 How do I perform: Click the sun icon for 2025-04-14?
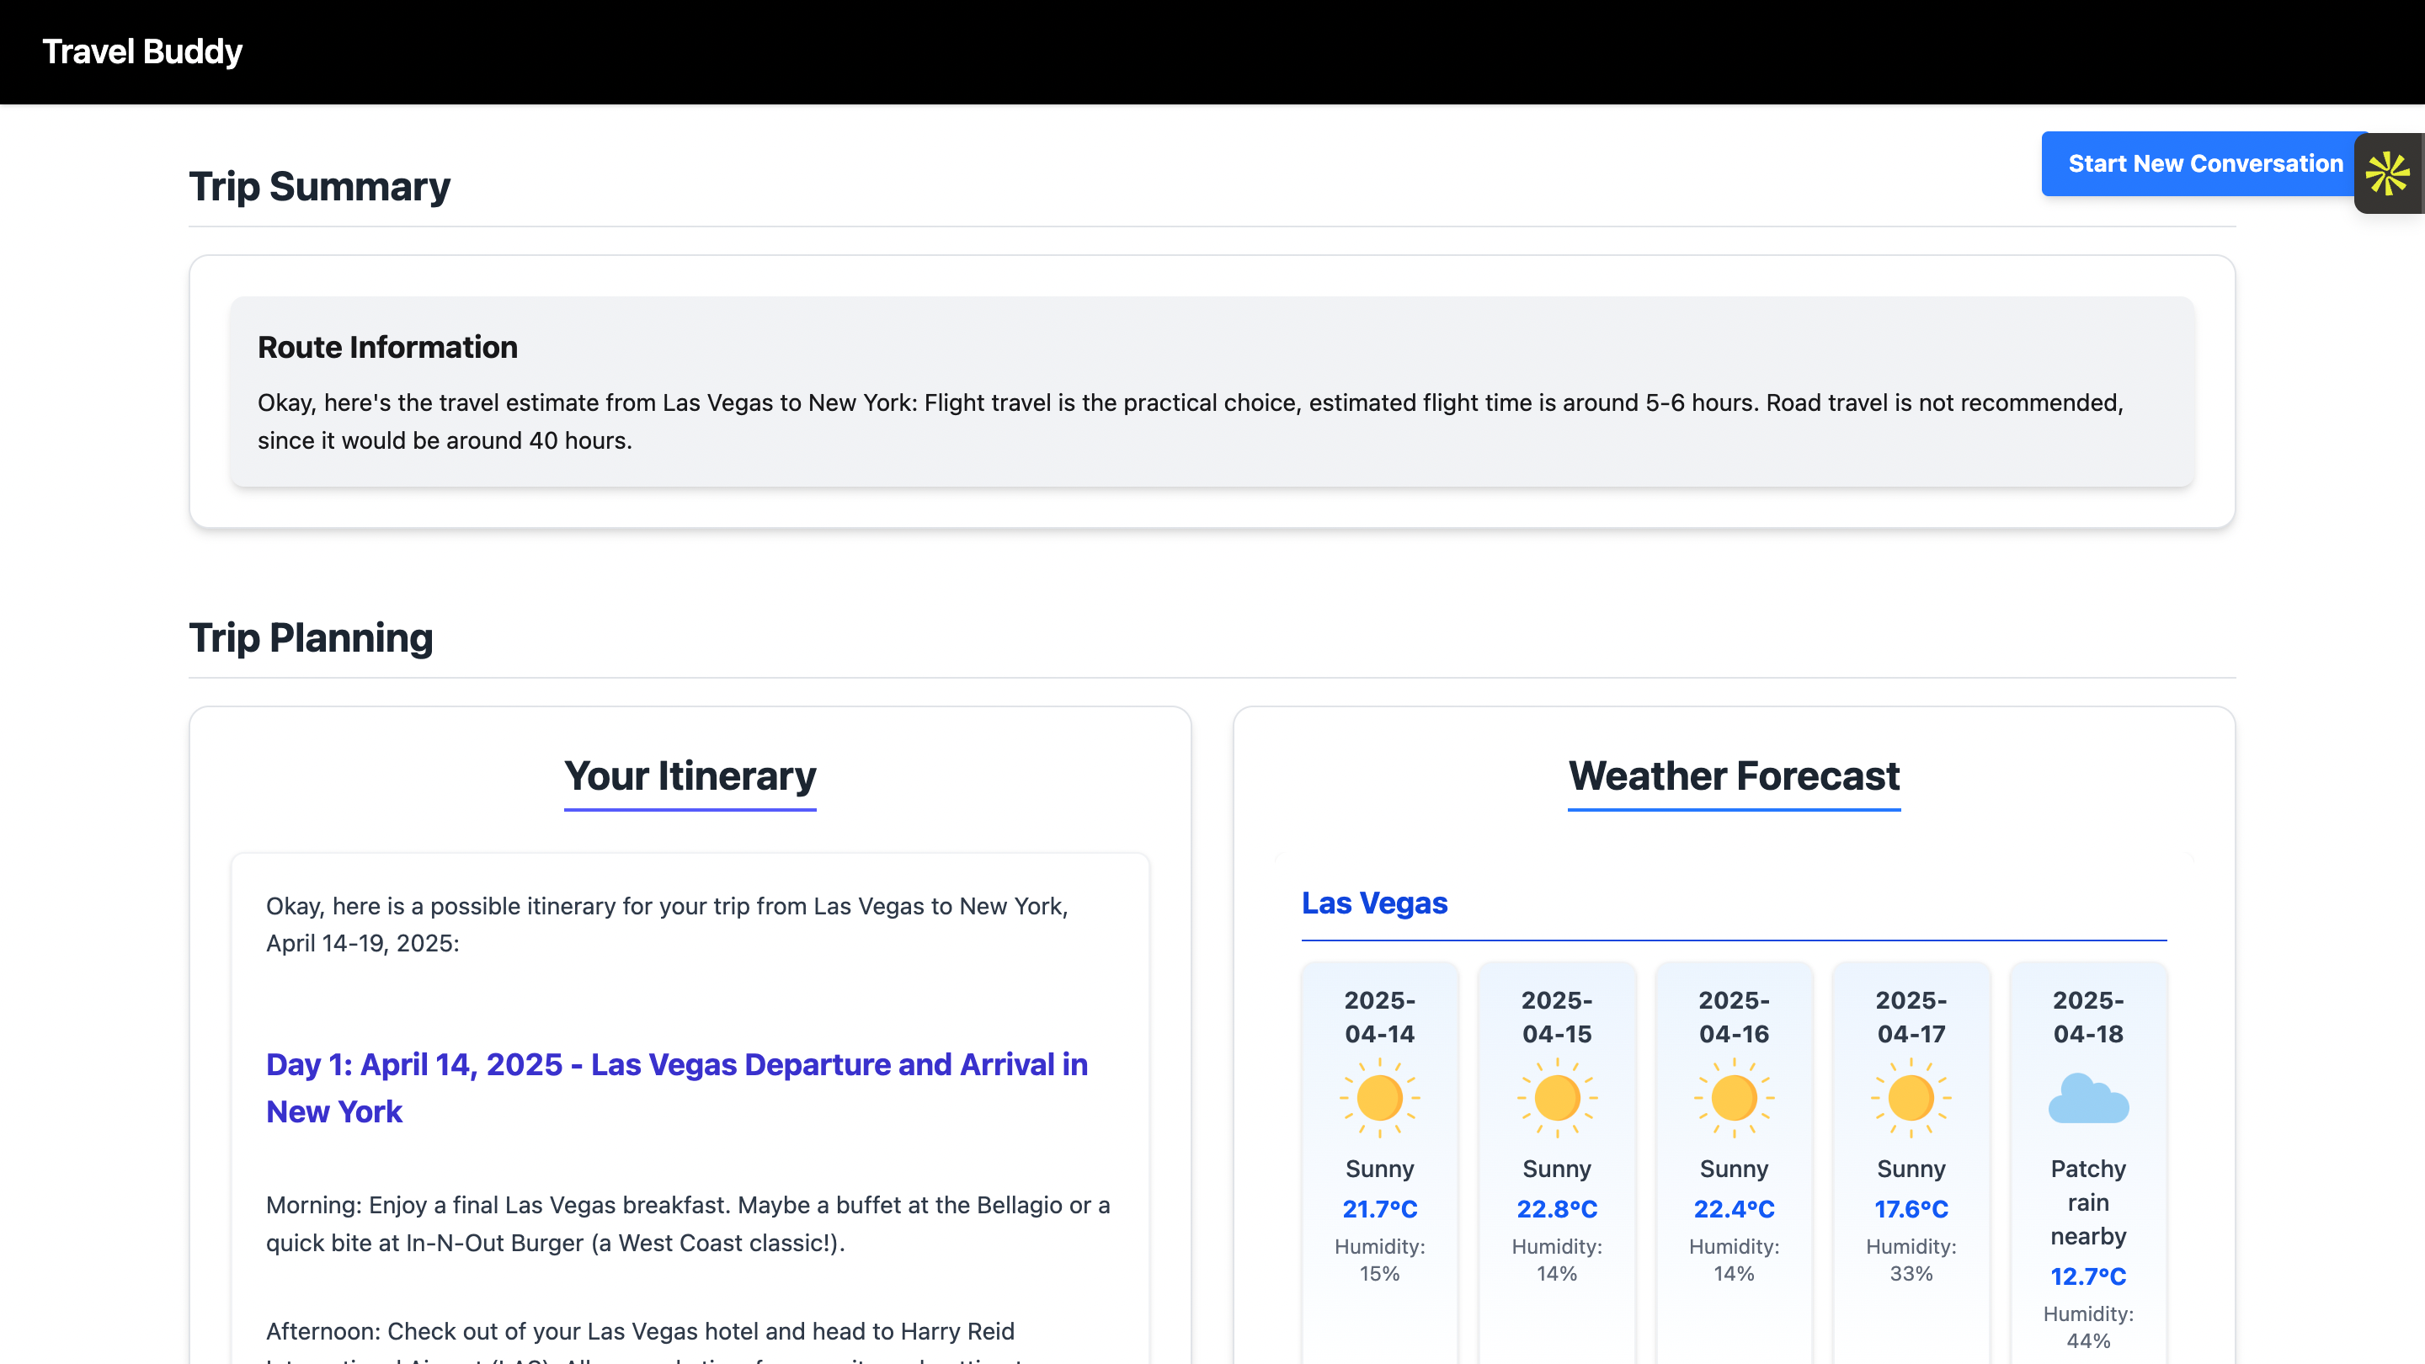pos(1379,1098)
